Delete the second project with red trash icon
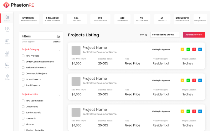The image size is (210, 131). (194, 80)
